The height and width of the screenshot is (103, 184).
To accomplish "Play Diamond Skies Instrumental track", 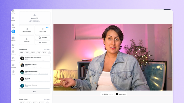I will (x=22, y=58).
